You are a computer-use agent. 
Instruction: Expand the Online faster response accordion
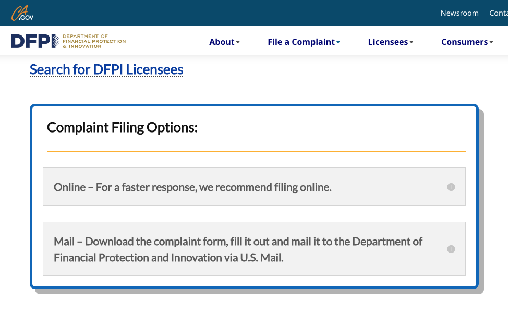[x=254, y=187]
